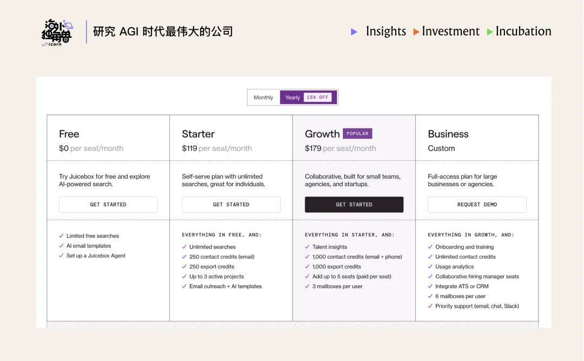The image size is (584, 361).
Task: Click the checkmark beside AI email templates
Action: pos(62,246)
